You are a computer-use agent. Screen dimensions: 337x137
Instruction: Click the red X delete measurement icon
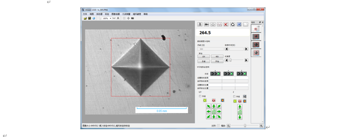click(226, 24)
